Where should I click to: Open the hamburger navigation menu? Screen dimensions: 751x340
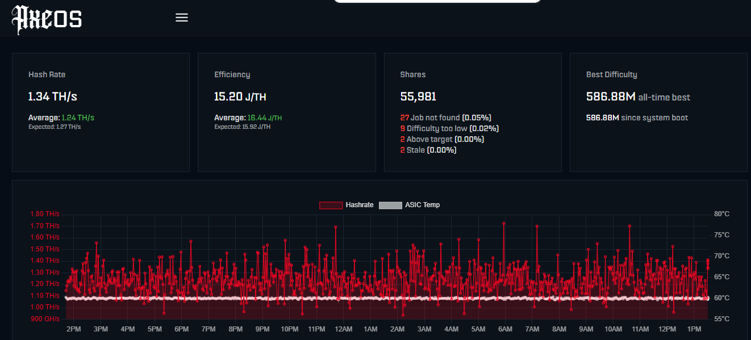coord(181,18)
